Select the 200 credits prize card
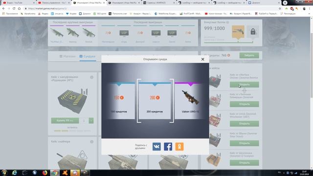Screen dimensions: 313x176 (x=155, y=101)
